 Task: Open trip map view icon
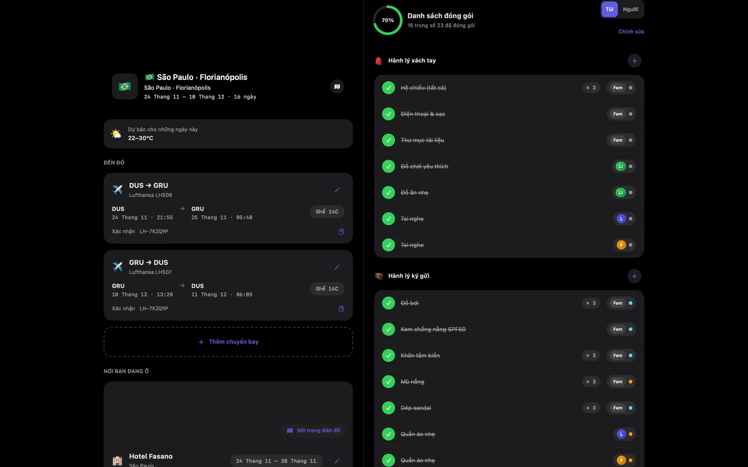click(337, 87)
